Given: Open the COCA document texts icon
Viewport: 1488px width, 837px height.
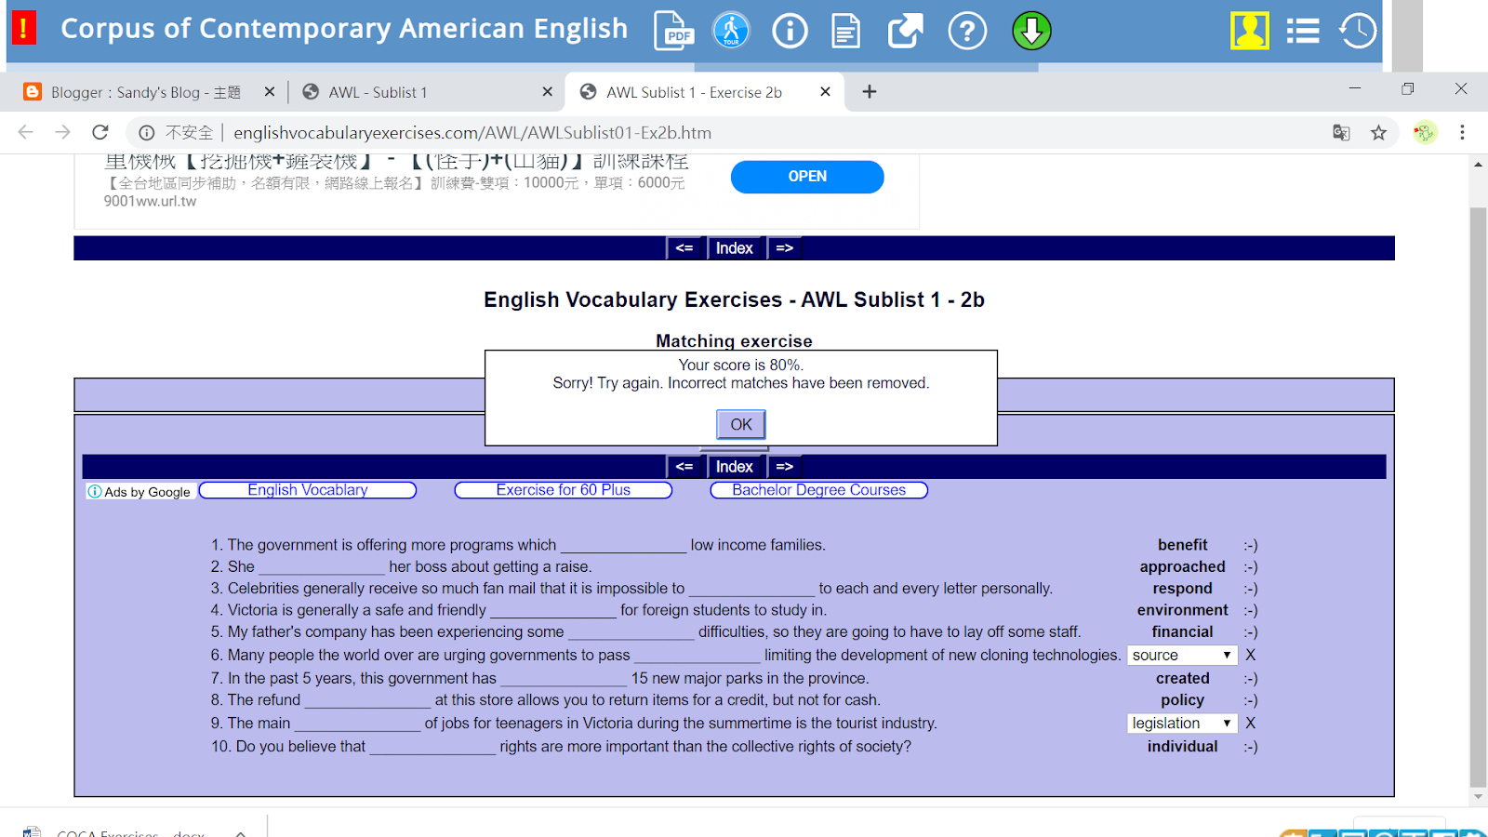Looking at the screenshot, I should point(845,31).
